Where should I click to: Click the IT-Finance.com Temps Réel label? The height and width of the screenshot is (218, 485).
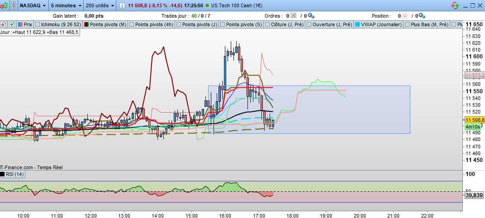pyautogui.click(x=31, y=167)
